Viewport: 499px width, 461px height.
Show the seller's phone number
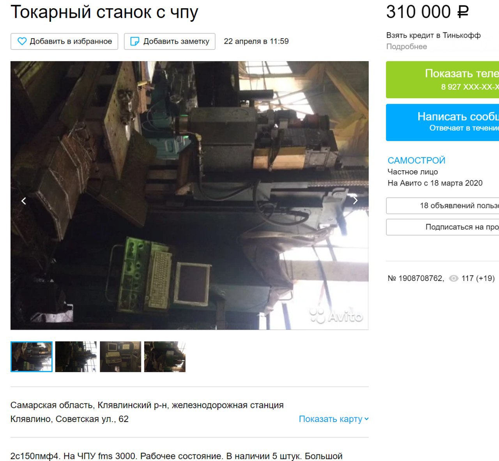coord(442,79)
